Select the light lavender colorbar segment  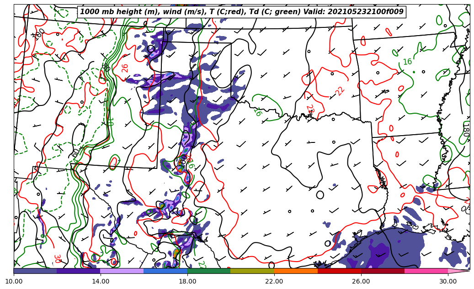(122, 271)
